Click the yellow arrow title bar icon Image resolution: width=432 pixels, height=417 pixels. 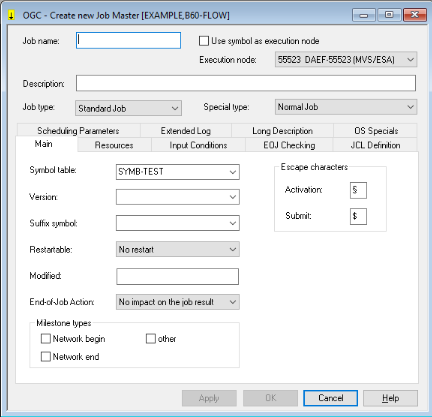[x=11, y=15]
